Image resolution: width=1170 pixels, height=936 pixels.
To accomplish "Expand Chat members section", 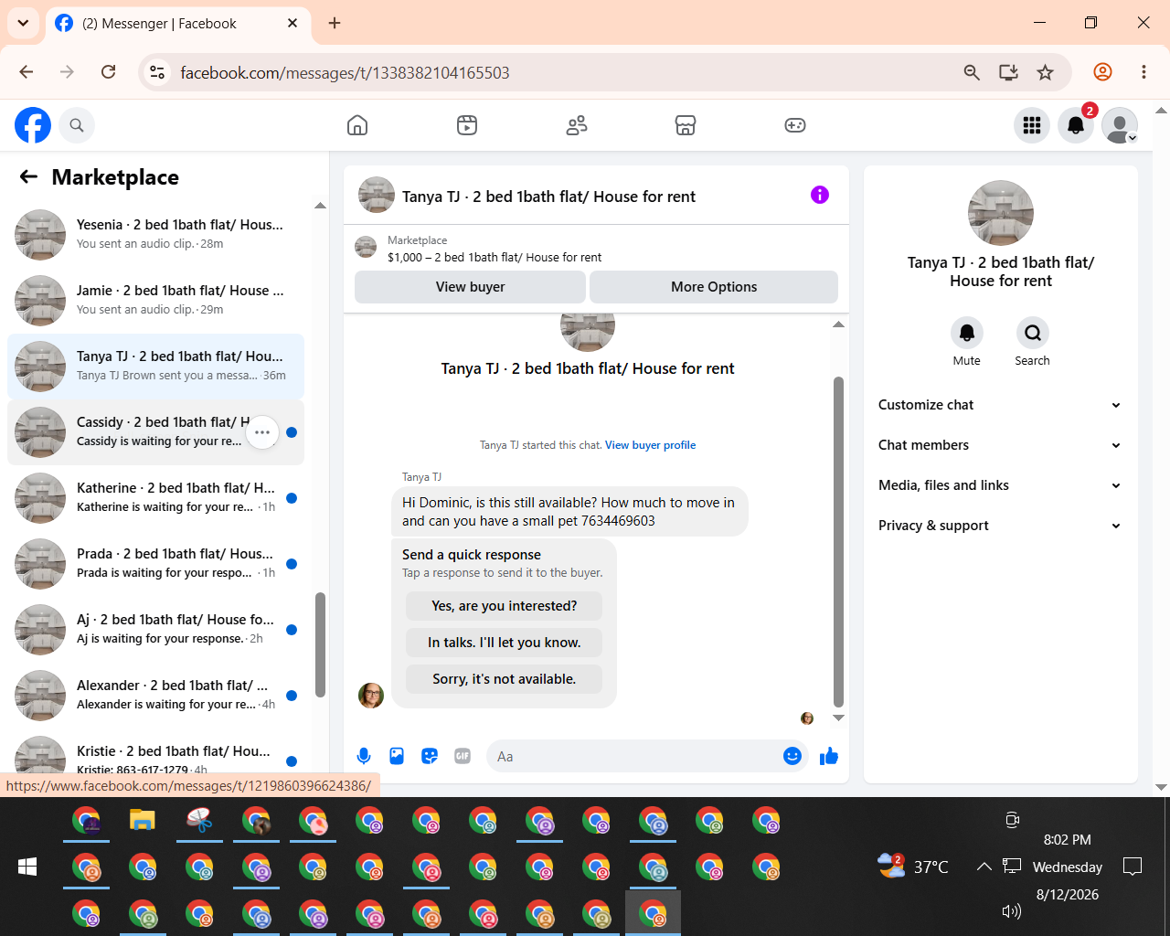I will (x=1001, y=445).
